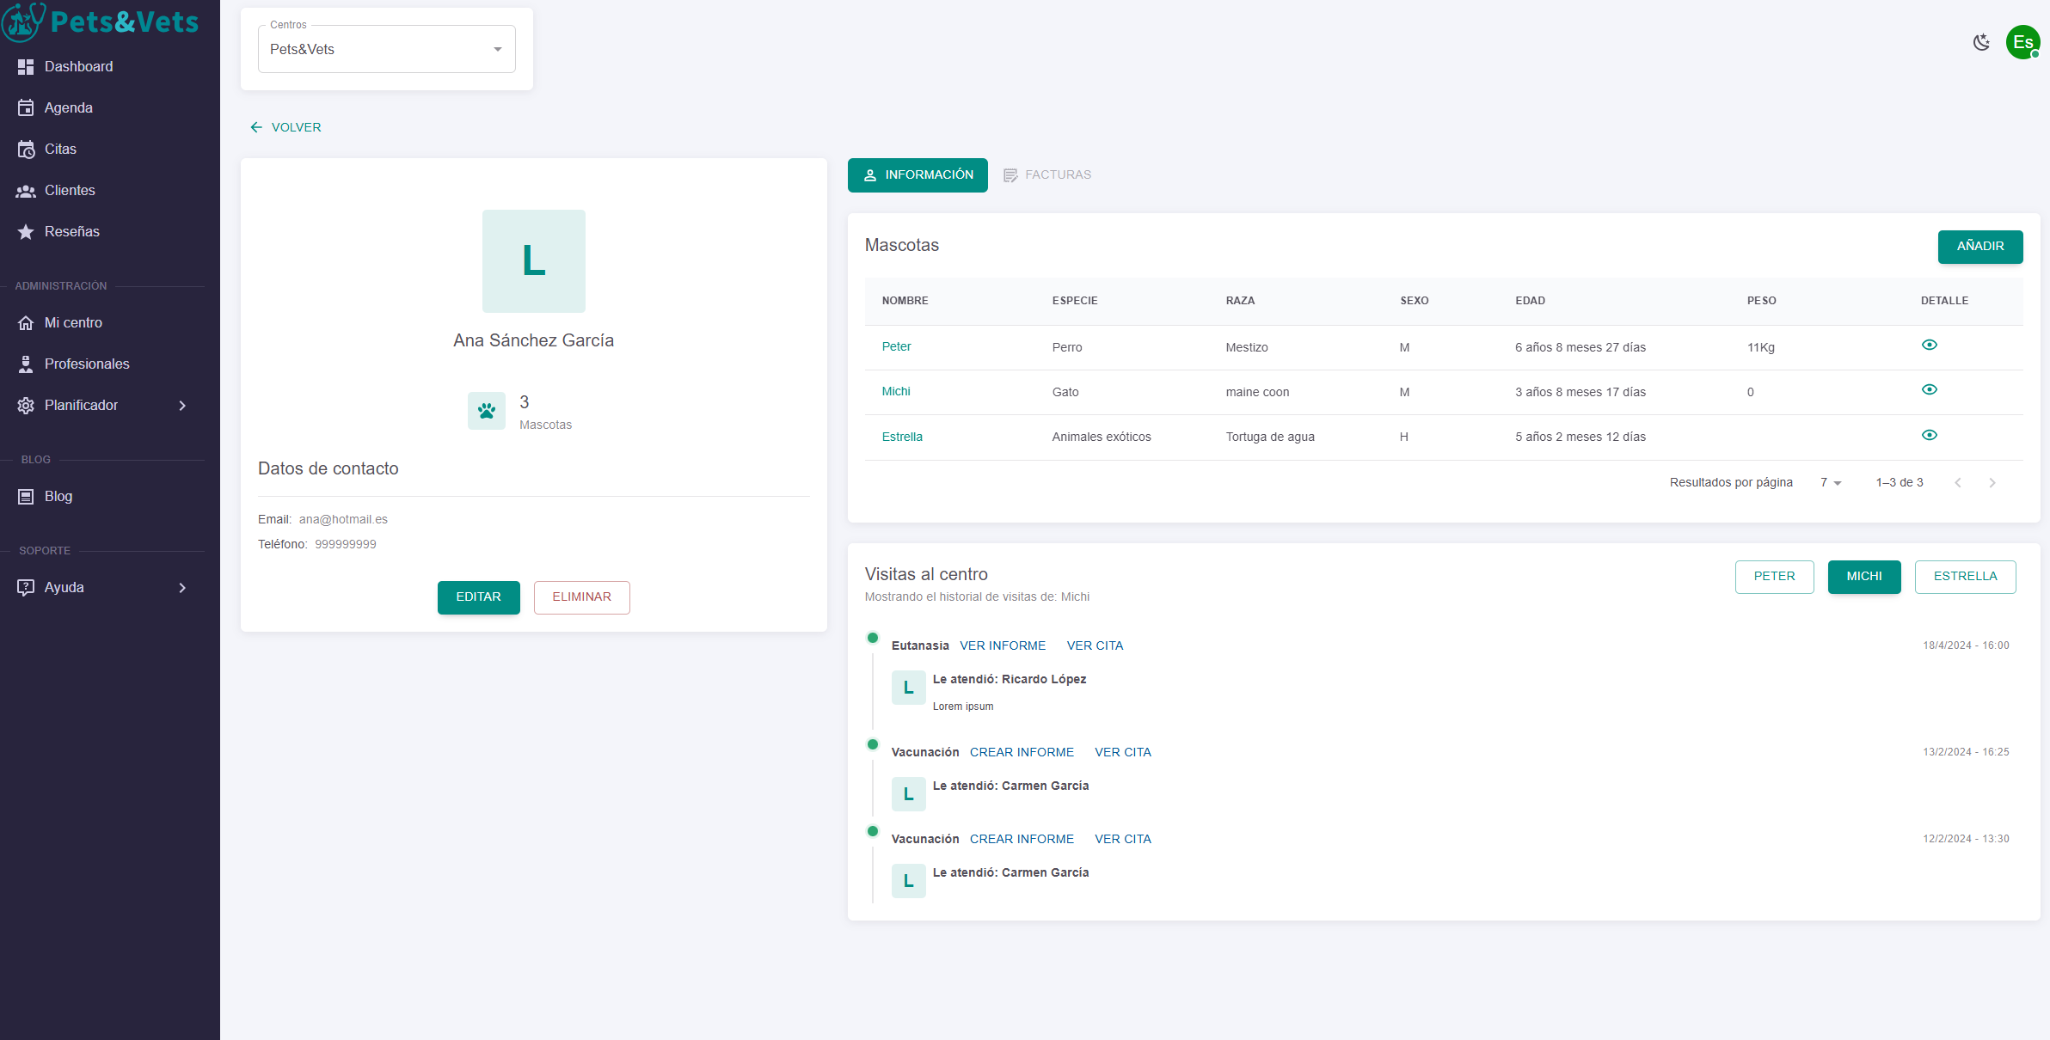
Task: Click the Peso column header
Action: pyautogui.click(x=1761, y=301)
